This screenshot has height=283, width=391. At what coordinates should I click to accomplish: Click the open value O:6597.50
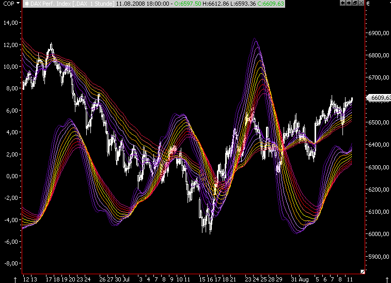[x=187, y=4]
